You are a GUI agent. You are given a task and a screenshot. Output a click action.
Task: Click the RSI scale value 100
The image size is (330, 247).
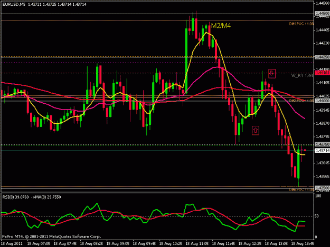[318, 196]
